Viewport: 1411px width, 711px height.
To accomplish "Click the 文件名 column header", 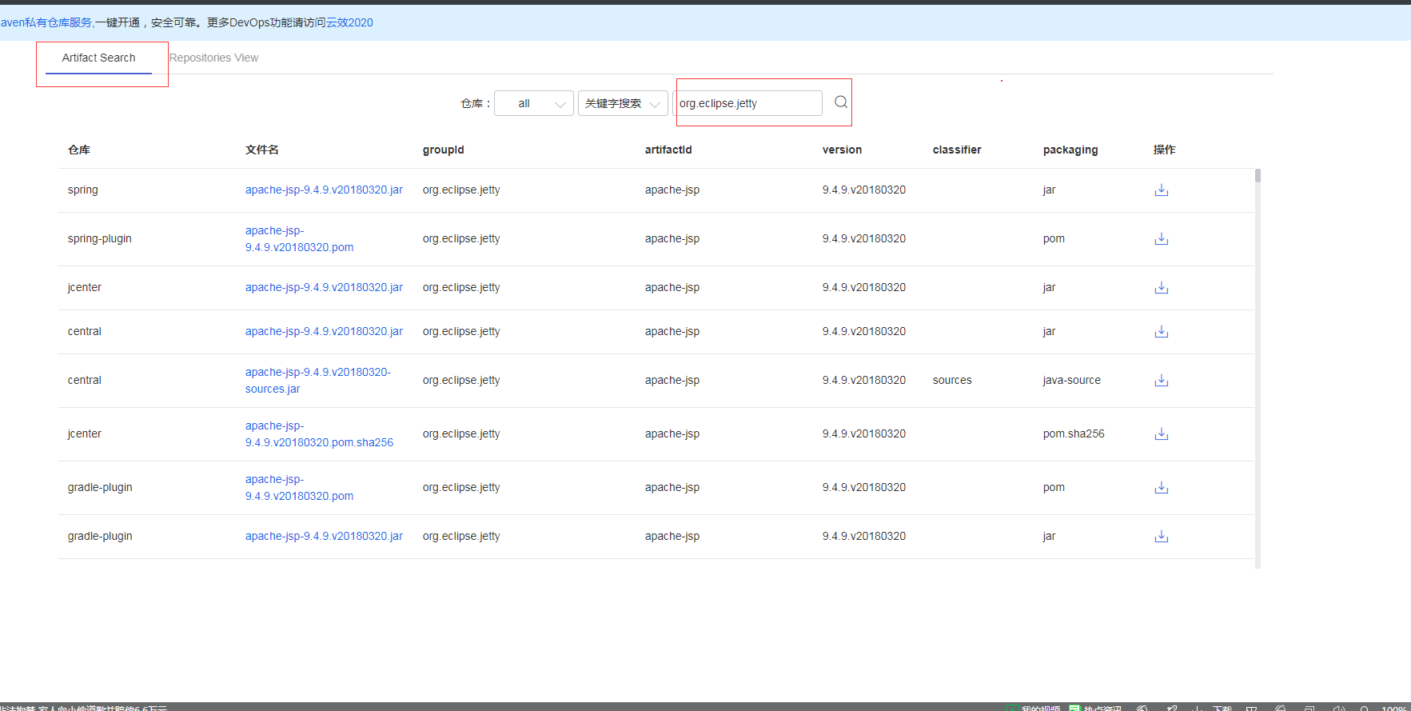I will click(x=262, y=150).
